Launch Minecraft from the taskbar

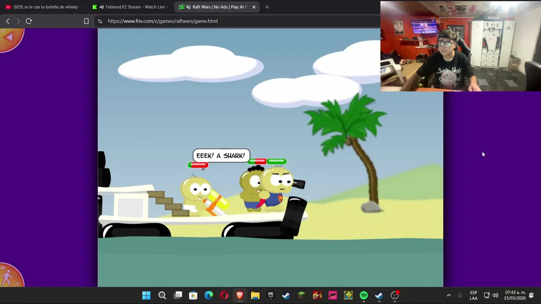(302, 296)
